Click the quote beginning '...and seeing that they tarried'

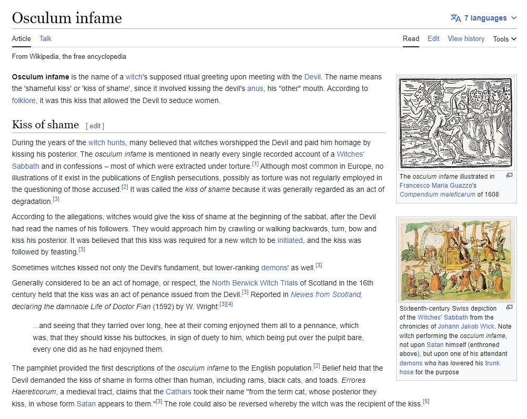click(x=198, y=338)
